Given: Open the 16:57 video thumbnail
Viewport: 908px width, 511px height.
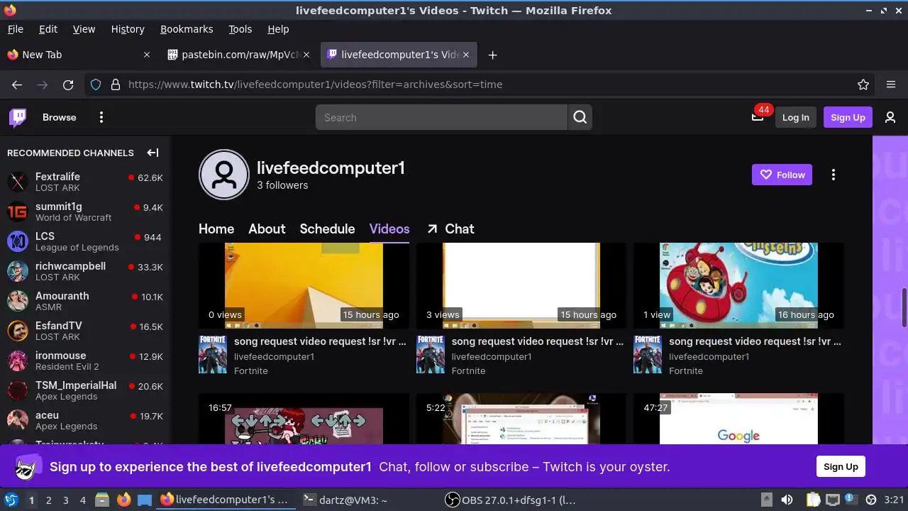Looking at the screenshot, I should point(304,419).
